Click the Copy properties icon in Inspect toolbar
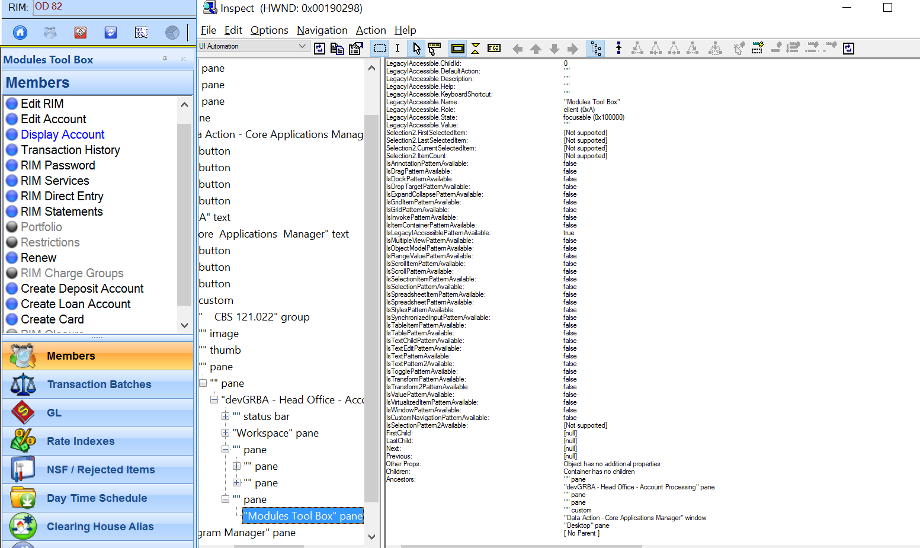This screenshot has height=548, width=920. point(338,48)
